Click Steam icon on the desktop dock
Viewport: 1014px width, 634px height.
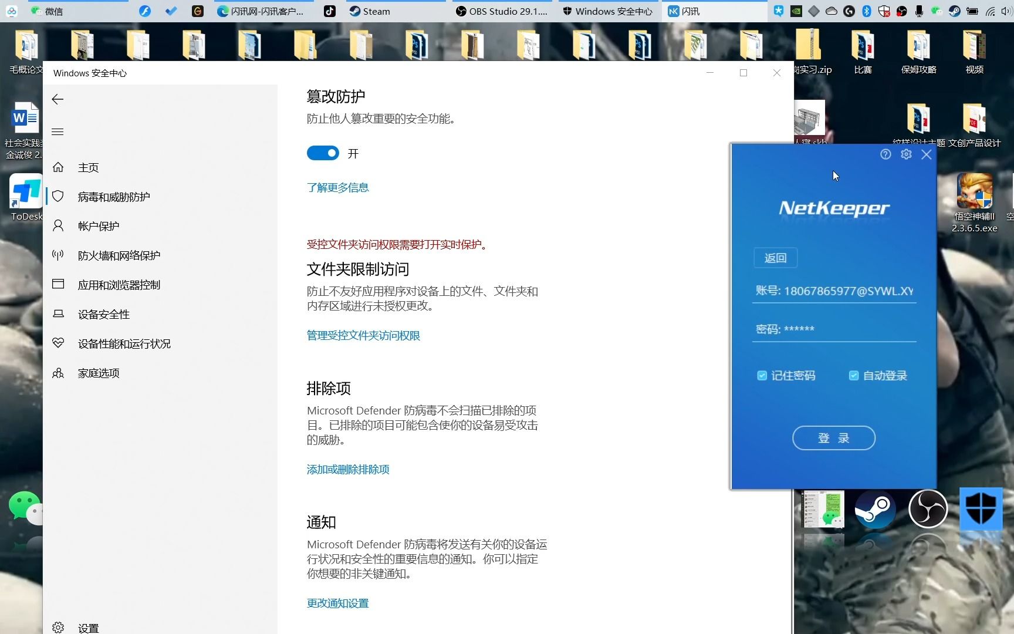click(x=875, y=509)
